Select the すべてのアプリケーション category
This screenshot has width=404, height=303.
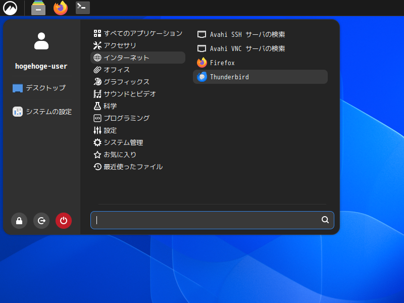(138, 33)
